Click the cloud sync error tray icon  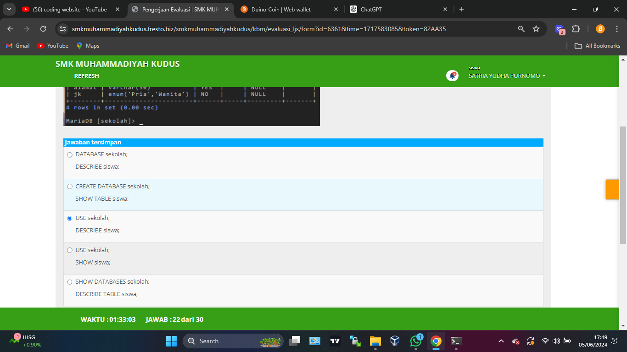pyautogui.click(x=516, y=341)
